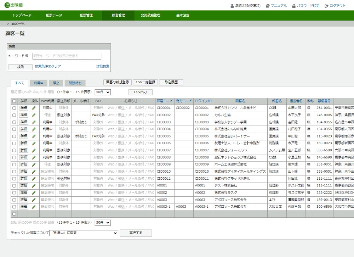The image size is (354, 257).
Task: Click pencil edit icon for CID0001 row
Action: point(34,108)
